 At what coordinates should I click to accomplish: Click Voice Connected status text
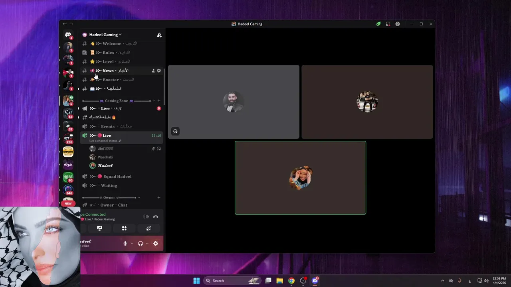point(93,214)
